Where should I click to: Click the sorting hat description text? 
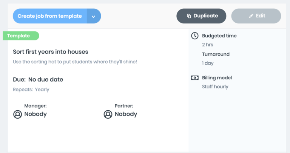click(x=75, y=62)
